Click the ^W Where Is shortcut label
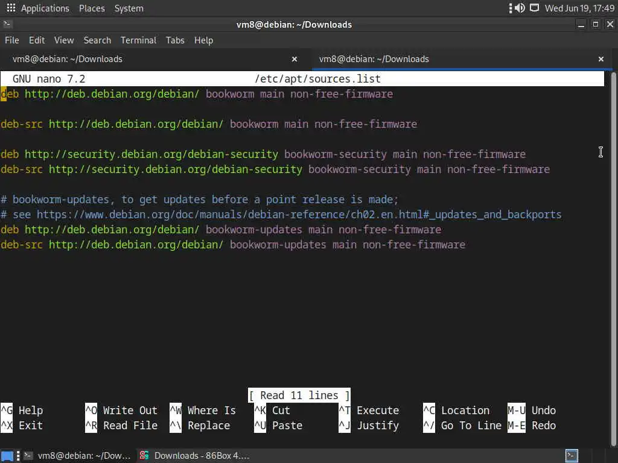The height and width of the screenshot is (463, 618). (203, 410)
